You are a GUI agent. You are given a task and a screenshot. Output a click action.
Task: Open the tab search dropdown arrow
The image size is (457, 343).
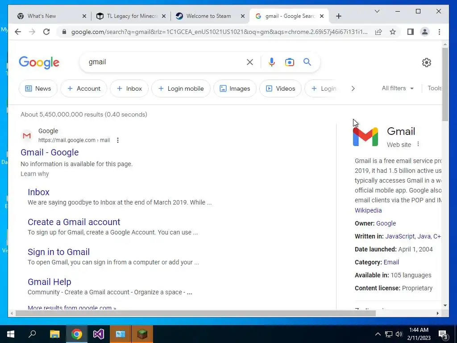[377, 11]
